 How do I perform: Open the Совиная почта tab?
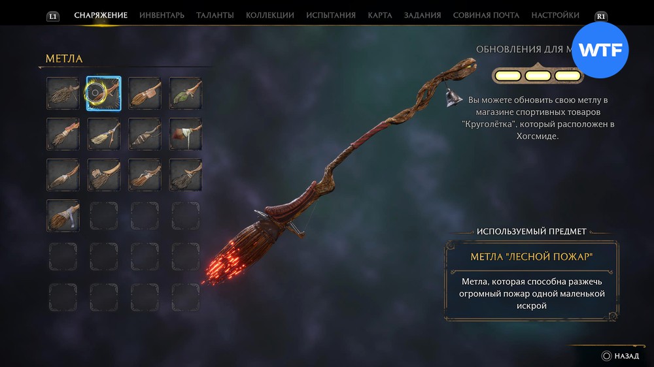(x=486, y=16)
